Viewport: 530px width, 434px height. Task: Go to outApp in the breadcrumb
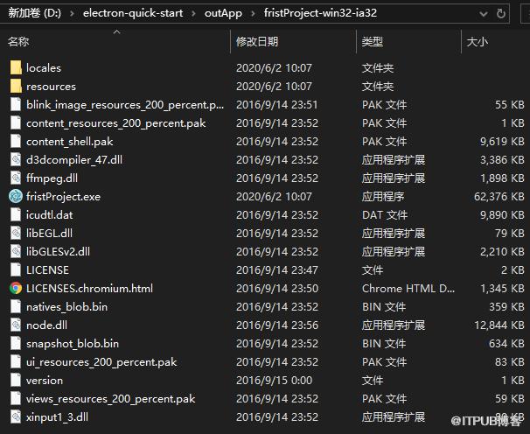point(223,13)
